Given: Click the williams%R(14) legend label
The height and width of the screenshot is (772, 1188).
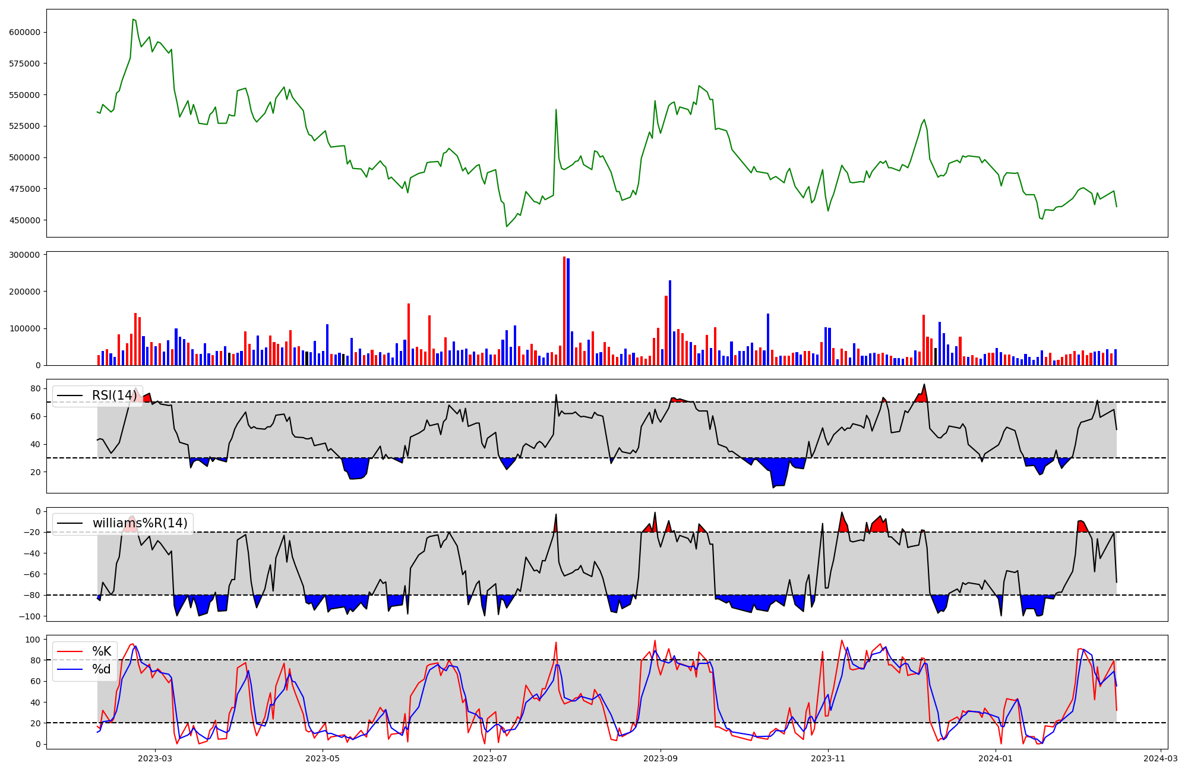Looking at the screenshot, I should (140, 523).
